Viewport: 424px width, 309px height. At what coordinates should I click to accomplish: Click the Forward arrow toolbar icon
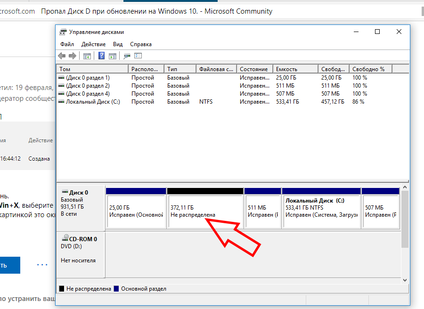(x=73, y=56)
